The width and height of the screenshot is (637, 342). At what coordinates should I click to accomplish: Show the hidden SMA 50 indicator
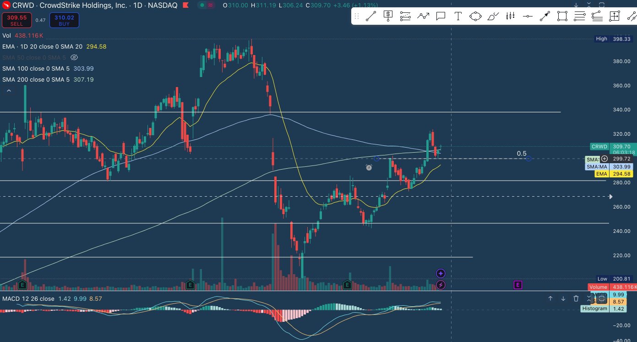click(x=74, y=58)
